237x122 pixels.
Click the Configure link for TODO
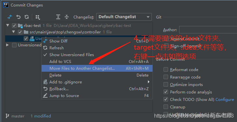pos(225,100)
